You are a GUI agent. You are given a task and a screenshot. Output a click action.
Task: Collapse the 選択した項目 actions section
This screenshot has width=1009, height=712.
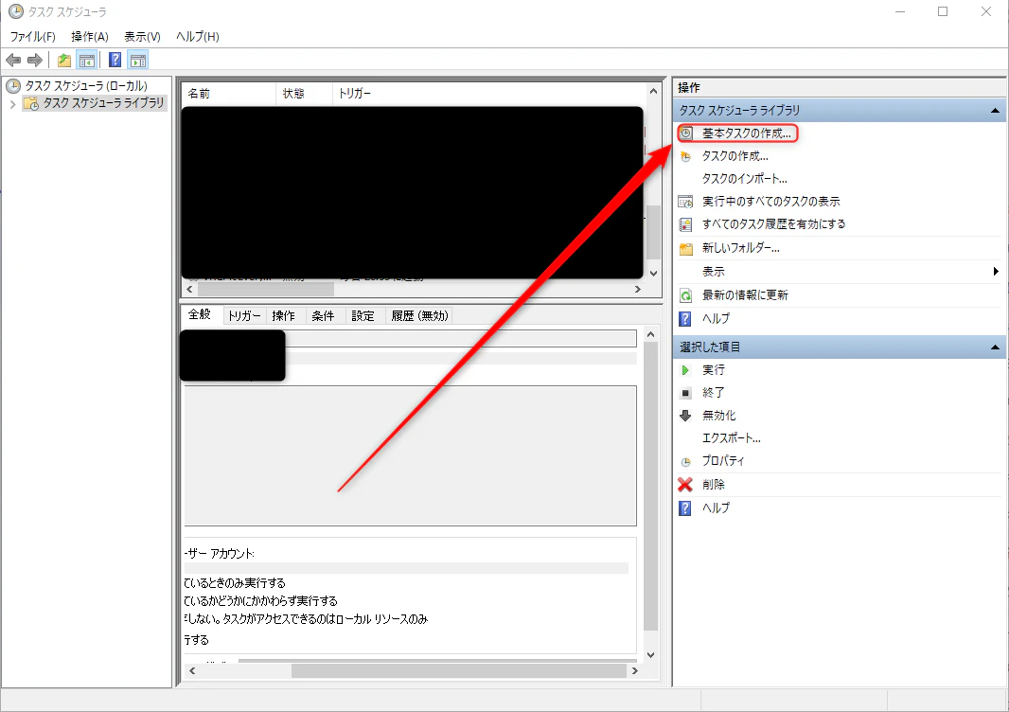pos(995,347)
